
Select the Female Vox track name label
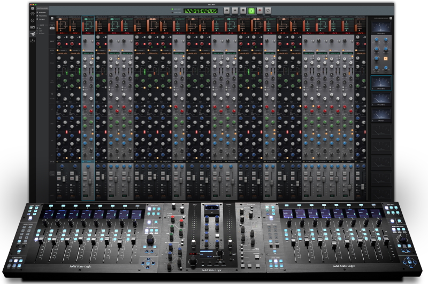pyautogui.click(x=141, y=162)
